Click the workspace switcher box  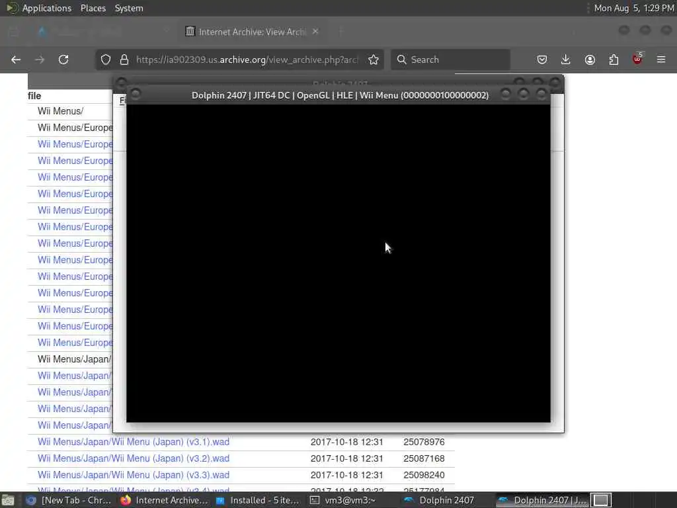pyautogui.click(x=600, y=500)
